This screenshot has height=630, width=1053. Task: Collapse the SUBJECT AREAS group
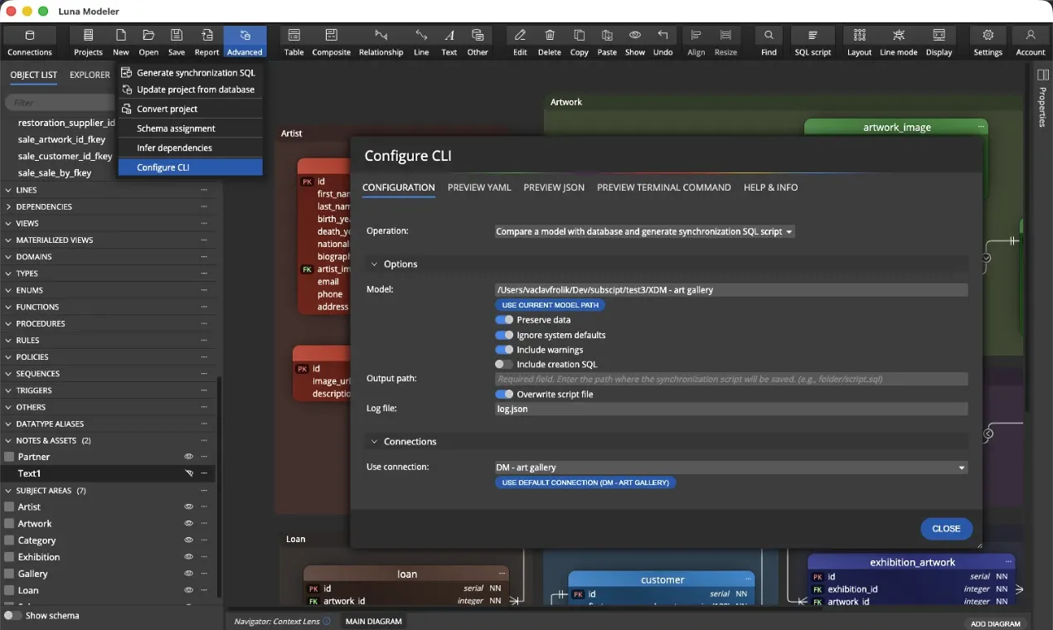click(x=8, y=491)
